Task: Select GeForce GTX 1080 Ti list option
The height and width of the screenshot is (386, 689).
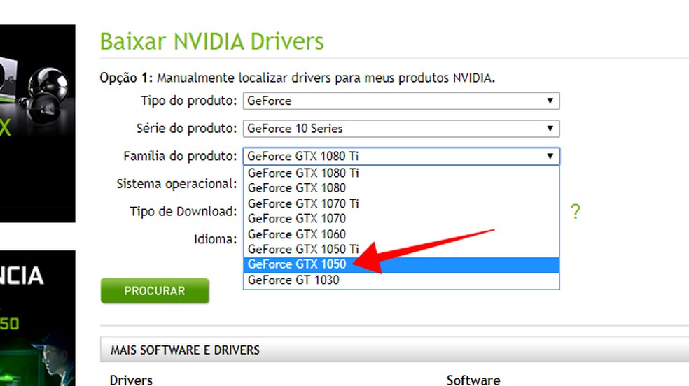Action: click(303, 173)
